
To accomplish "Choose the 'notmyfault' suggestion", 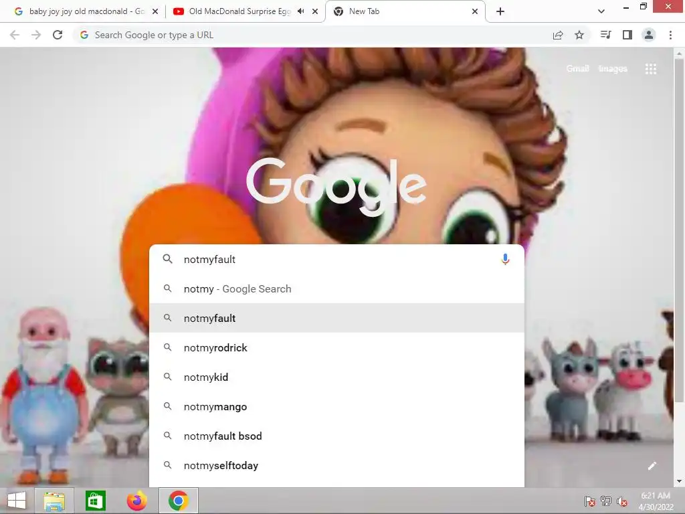I will click(336, 318).
